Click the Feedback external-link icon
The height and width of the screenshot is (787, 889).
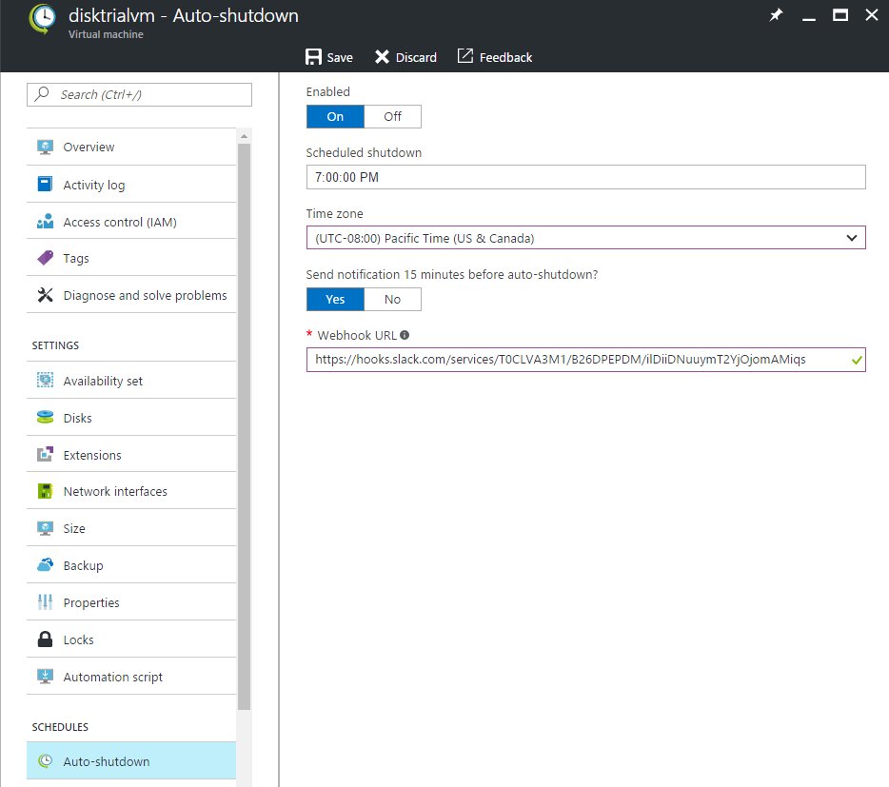[x=465, y=56]
